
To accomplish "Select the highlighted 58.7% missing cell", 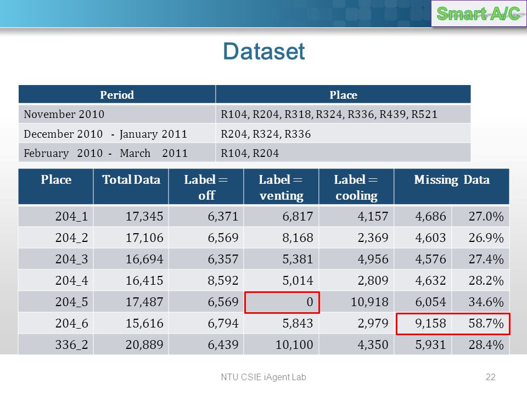I will (481, 324).
